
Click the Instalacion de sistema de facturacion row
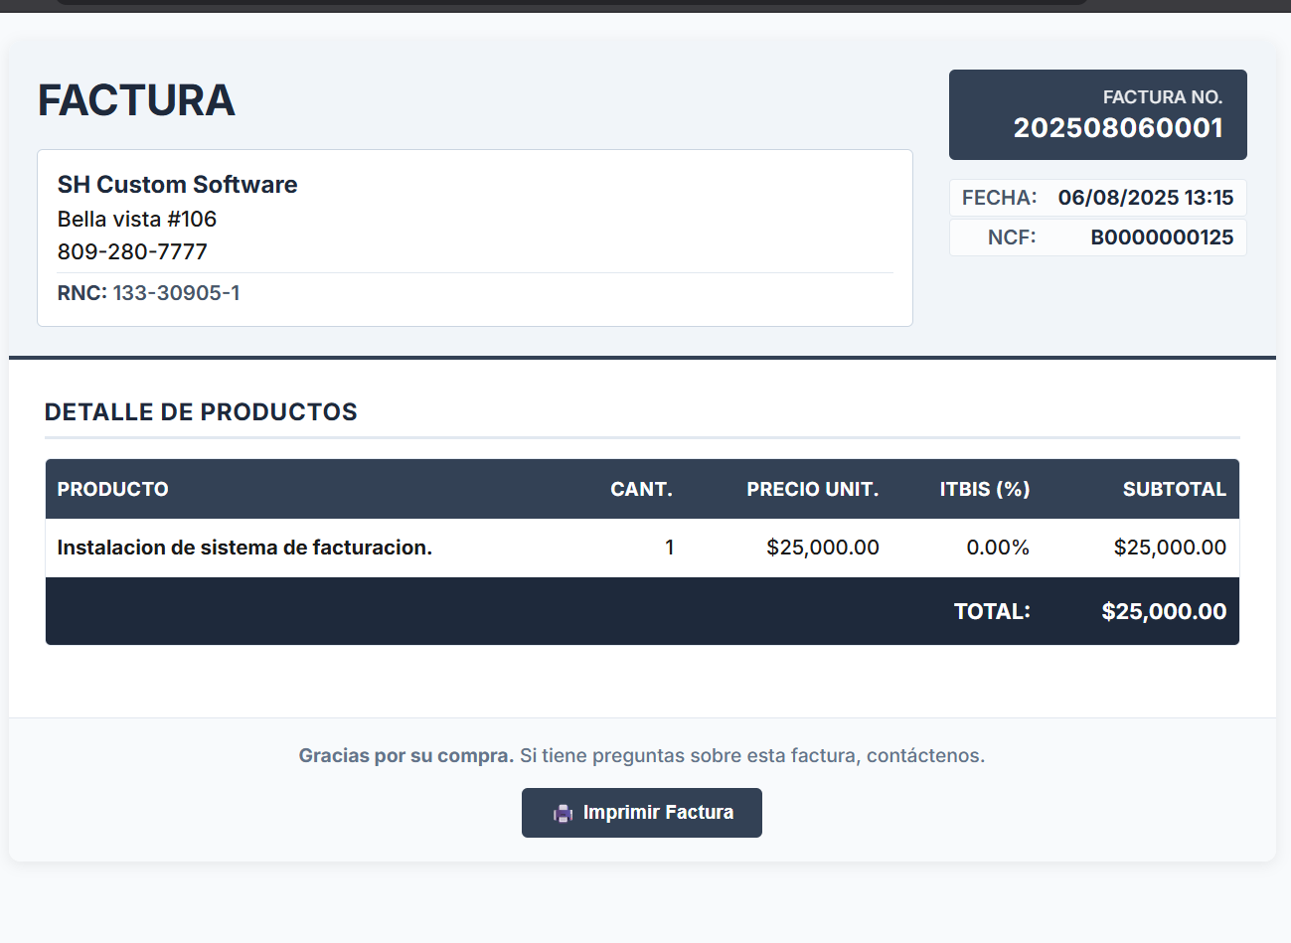click(244, 548)
